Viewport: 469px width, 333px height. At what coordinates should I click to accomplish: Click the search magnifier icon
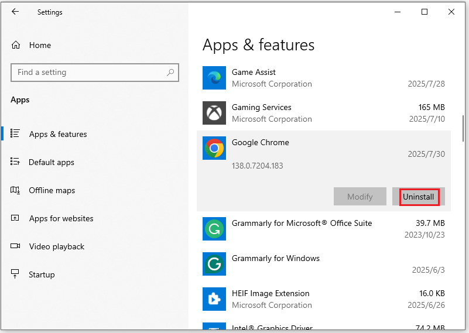point(170,73)
